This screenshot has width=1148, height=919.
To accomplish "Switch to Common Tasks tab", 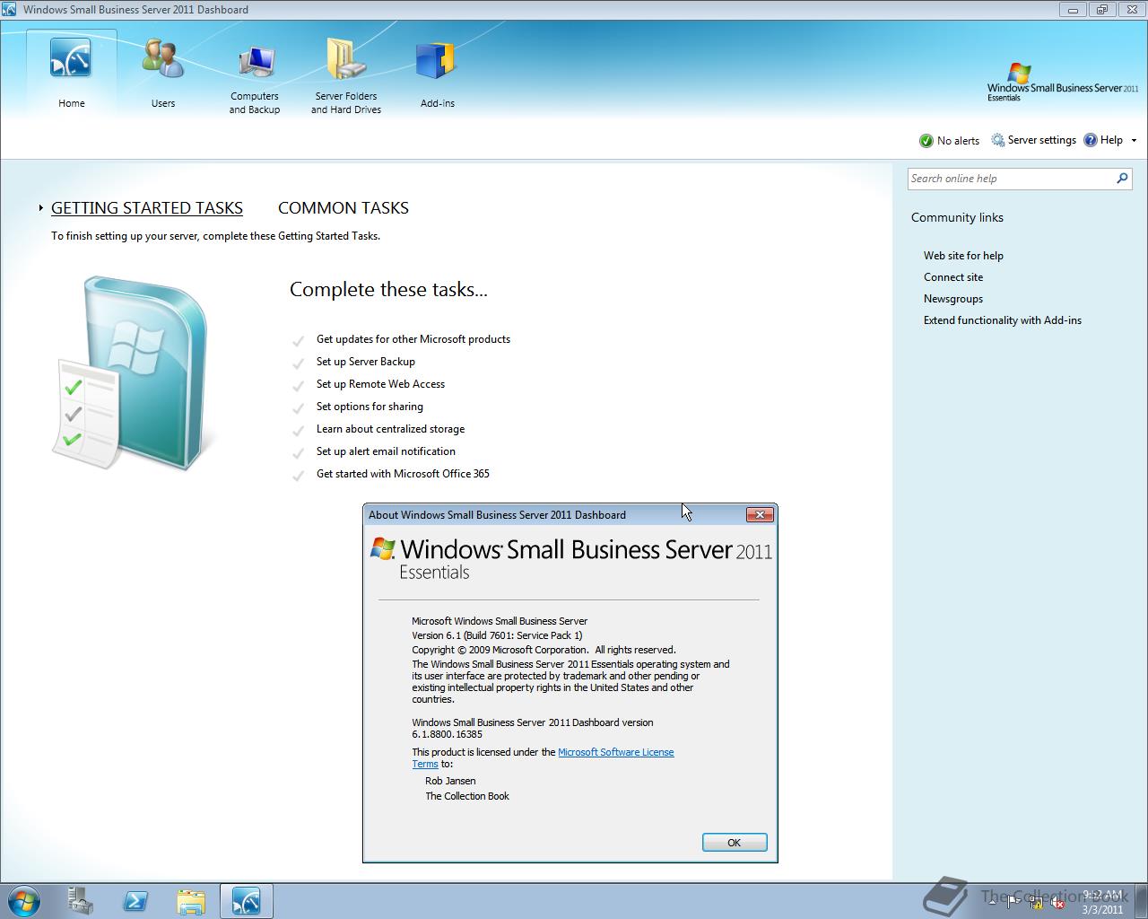I will (x=344, y=207).
